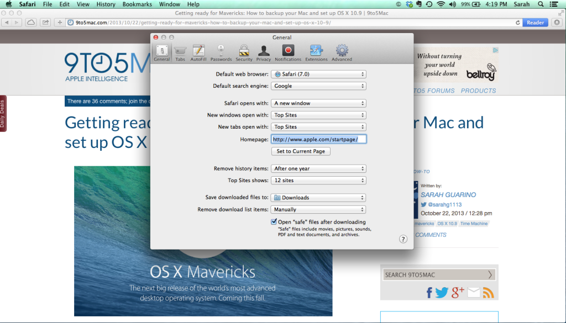Open the PRODUCTS link on 9to5Mac
Viewport: 566px width, 323px height.
478,91
